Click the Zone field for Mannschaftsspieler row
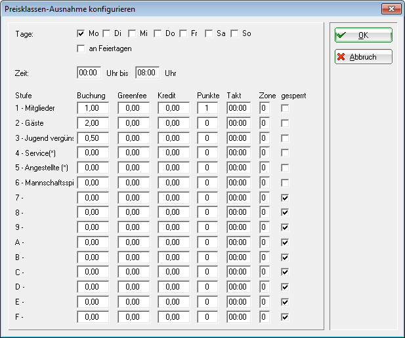This screenshot has width=405, height=338. [x=265, y=183]
